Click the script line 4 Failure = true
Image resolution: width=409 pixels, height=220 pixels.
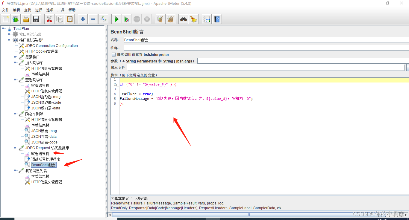(x=137, y=94)
